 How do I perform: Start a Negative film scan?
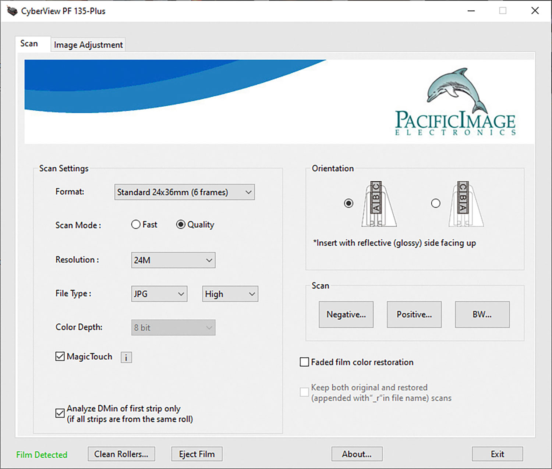click(x=346, y=315)
